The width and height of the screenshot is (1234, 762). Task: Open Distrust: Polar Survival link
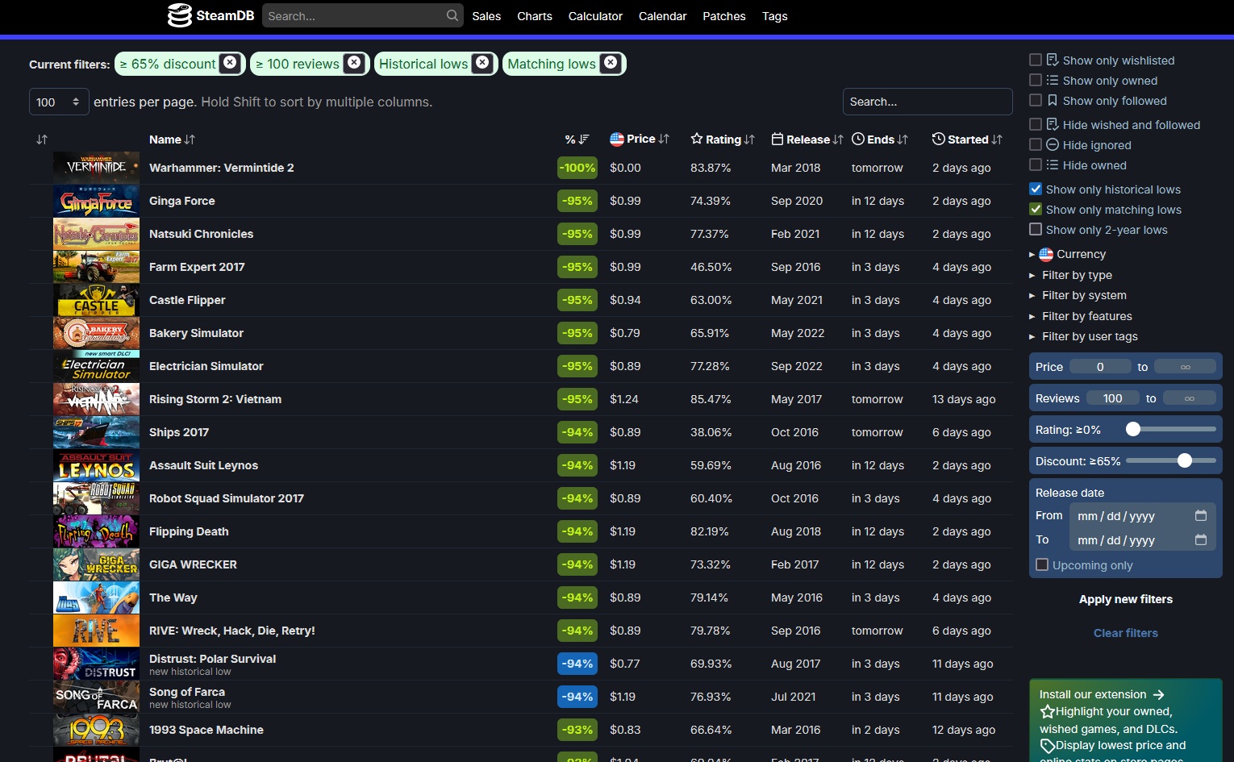pyautogui.click(x=212, y=659)
